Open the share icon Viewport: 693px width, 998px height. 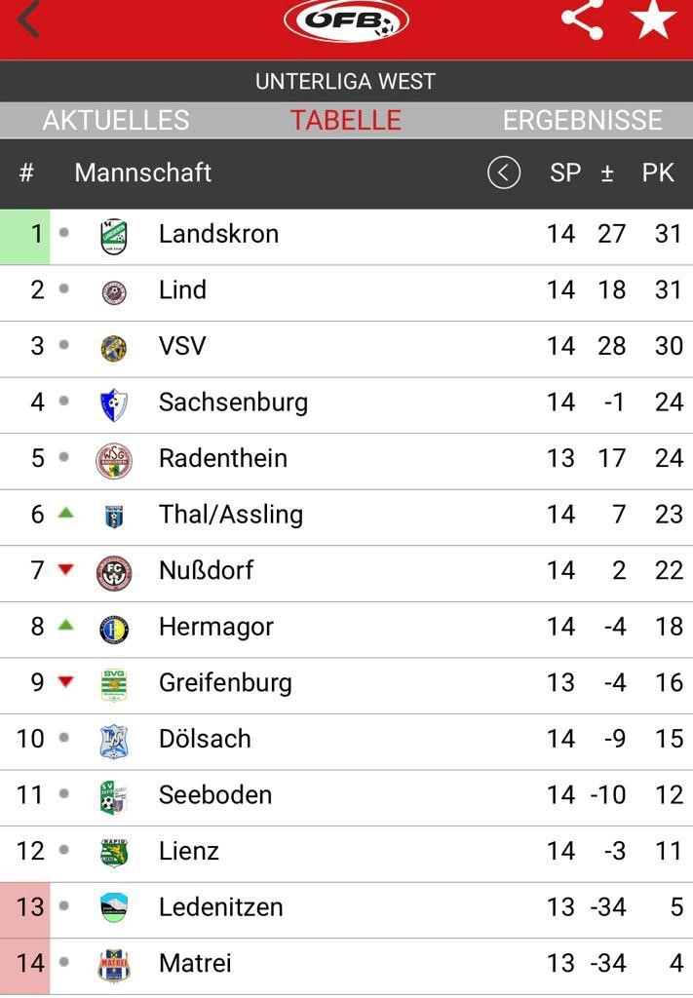tap(582, 19)
